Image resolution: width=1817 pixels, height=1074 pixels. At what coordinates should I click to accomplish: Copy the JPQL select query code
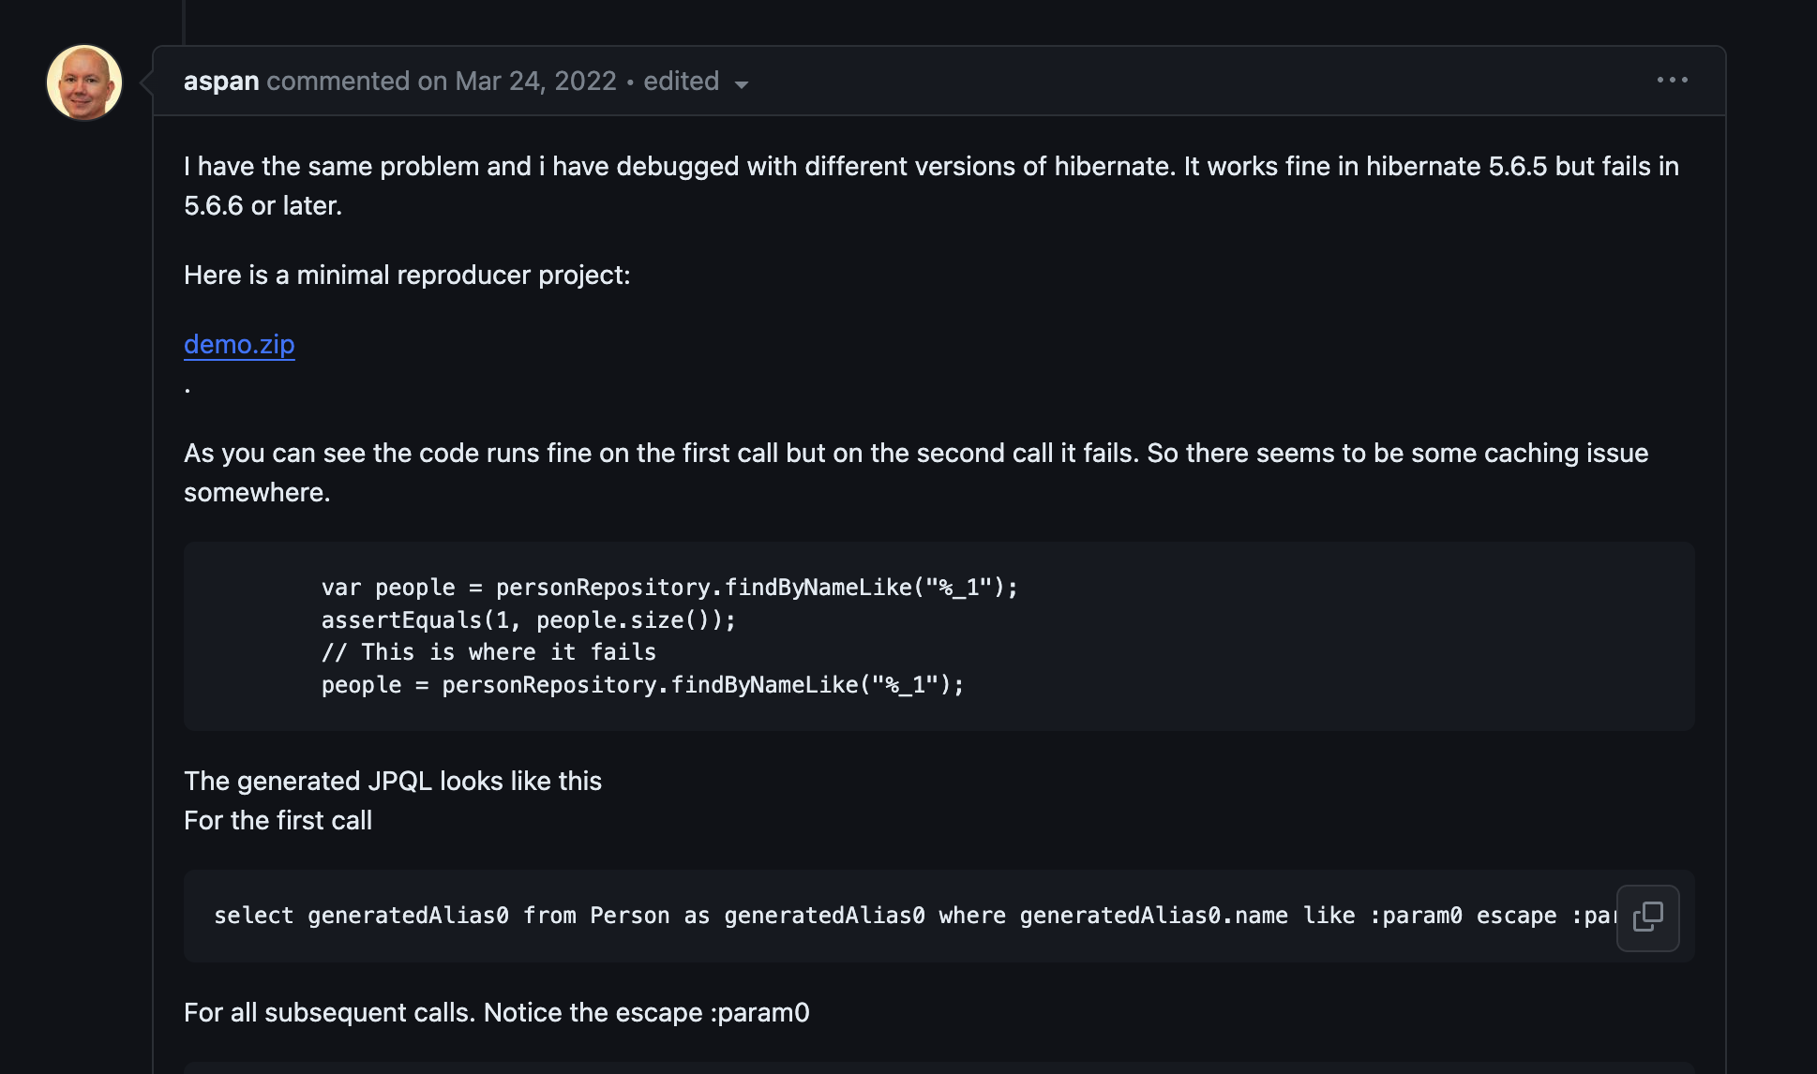pyautogui.click(x=1647, y=917)
